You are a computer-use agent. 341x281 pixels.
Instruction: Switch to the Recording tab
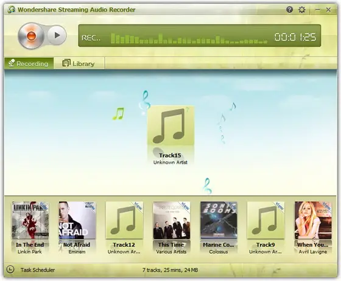click(29, 63)
